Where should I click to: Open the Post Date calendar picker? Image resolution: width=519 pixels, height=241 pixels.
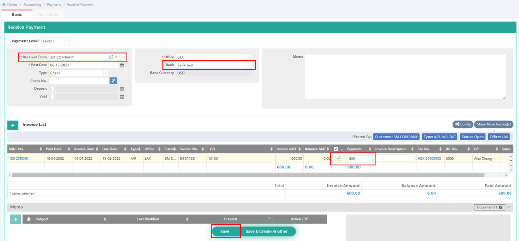(122, 65)
